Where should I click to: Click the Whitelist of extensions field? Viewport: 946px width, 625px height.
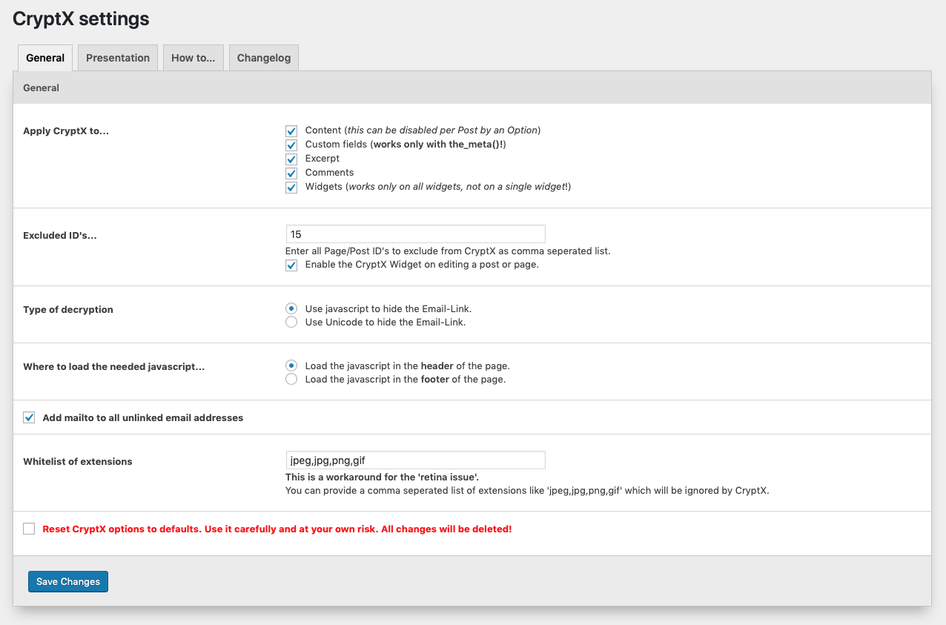[x=415, y=460]
